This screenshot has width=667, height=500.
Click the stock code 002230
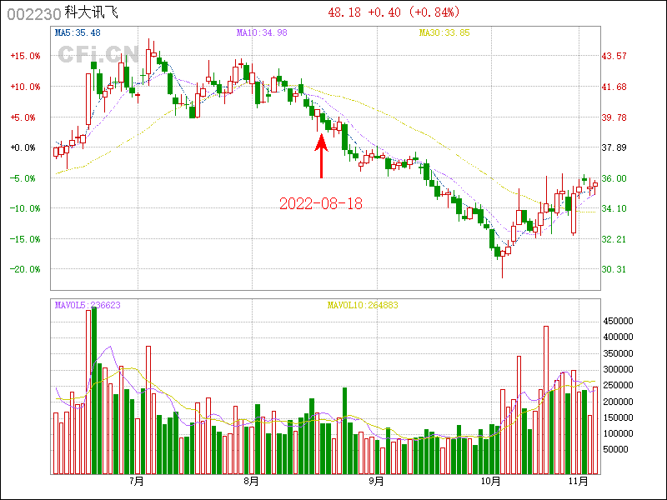coord(28,13)
